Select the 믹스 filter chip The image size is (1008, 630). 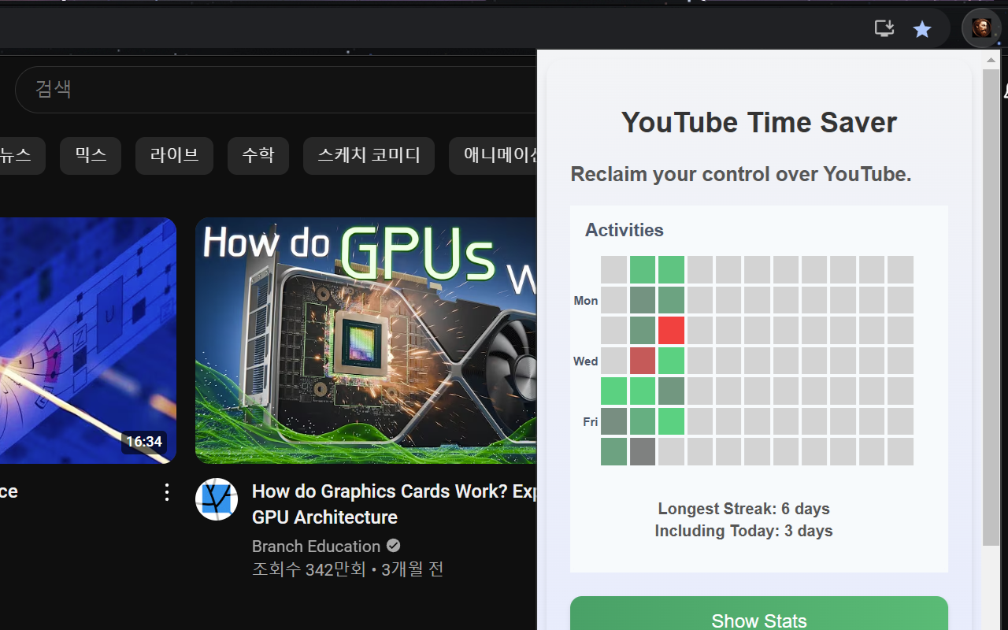tap(91, 155)
